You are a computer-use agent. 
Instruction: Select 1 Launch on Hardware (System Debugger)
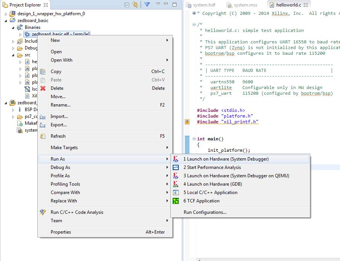(240, 159)
